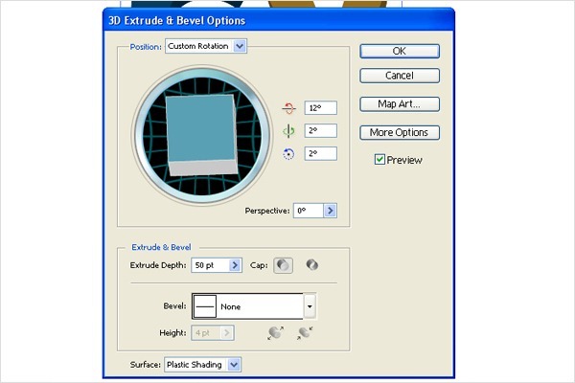Turn cap off for hollow appearance
The height and width of the screenshot is (383, 575).
coord(312,265)
